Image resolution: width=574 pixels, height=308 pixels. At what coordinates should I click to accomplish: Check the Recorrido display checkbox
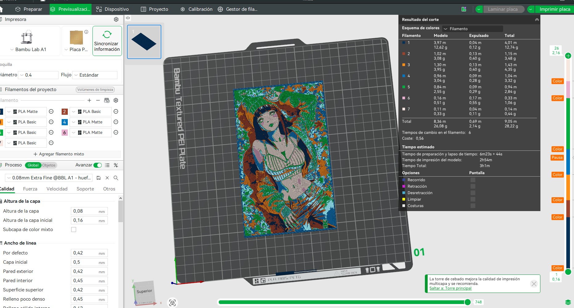(x=473, y=180)
